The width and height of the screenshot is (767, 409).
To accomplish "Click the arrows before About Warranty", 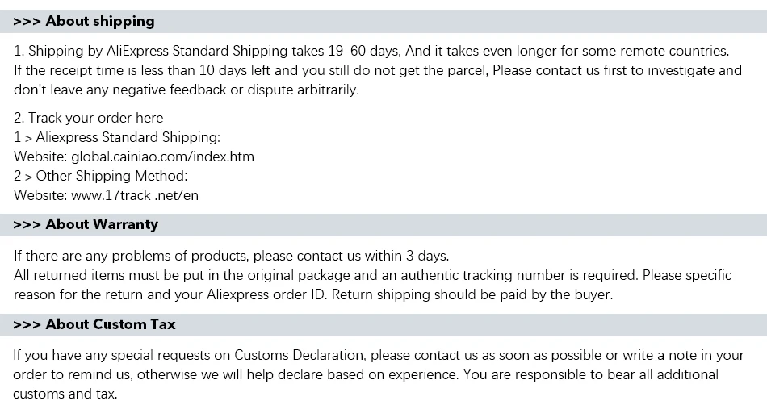I will click(27, 224).
